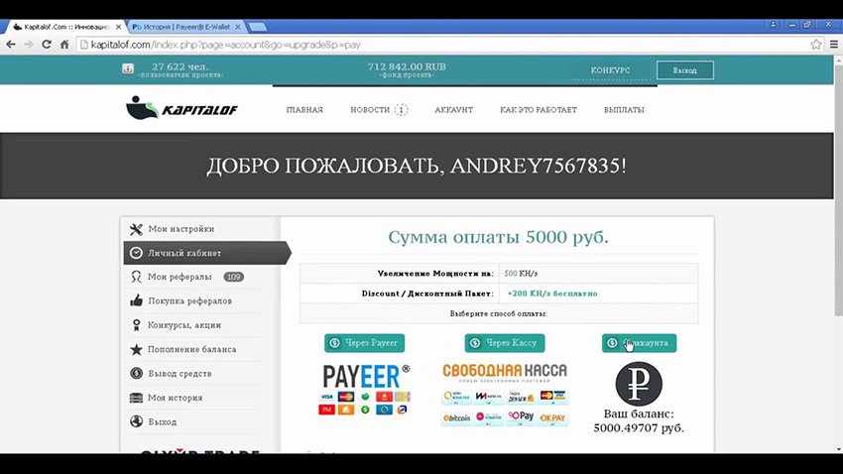Pay via the Через Кассу button
Screen dimensions: 843x474
click(504, 343)
